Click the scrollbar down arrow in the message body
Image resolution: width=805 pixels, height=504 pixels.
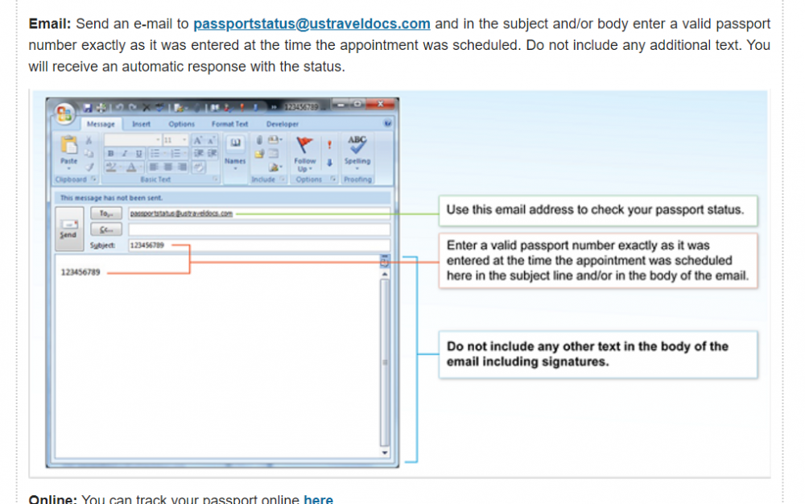click(x=385, y=452)
